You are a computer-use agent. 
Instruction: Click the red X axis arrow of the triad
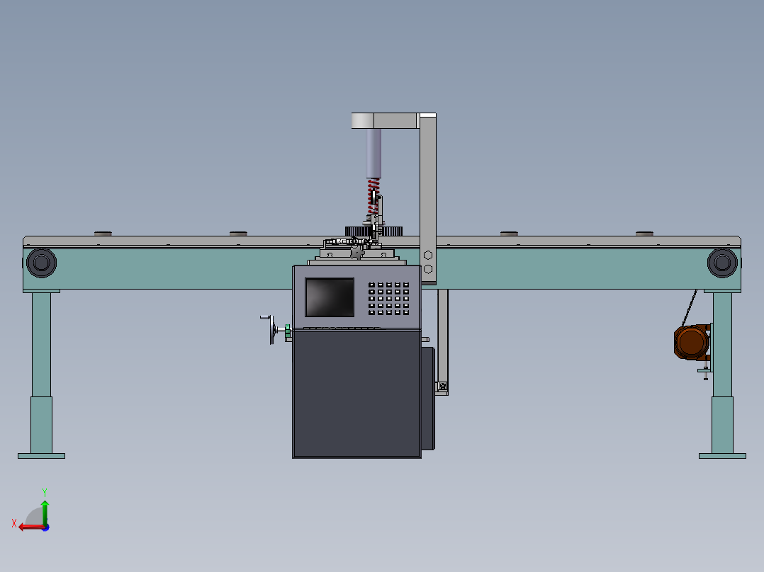pyautogui.click(x=32, y=527)
